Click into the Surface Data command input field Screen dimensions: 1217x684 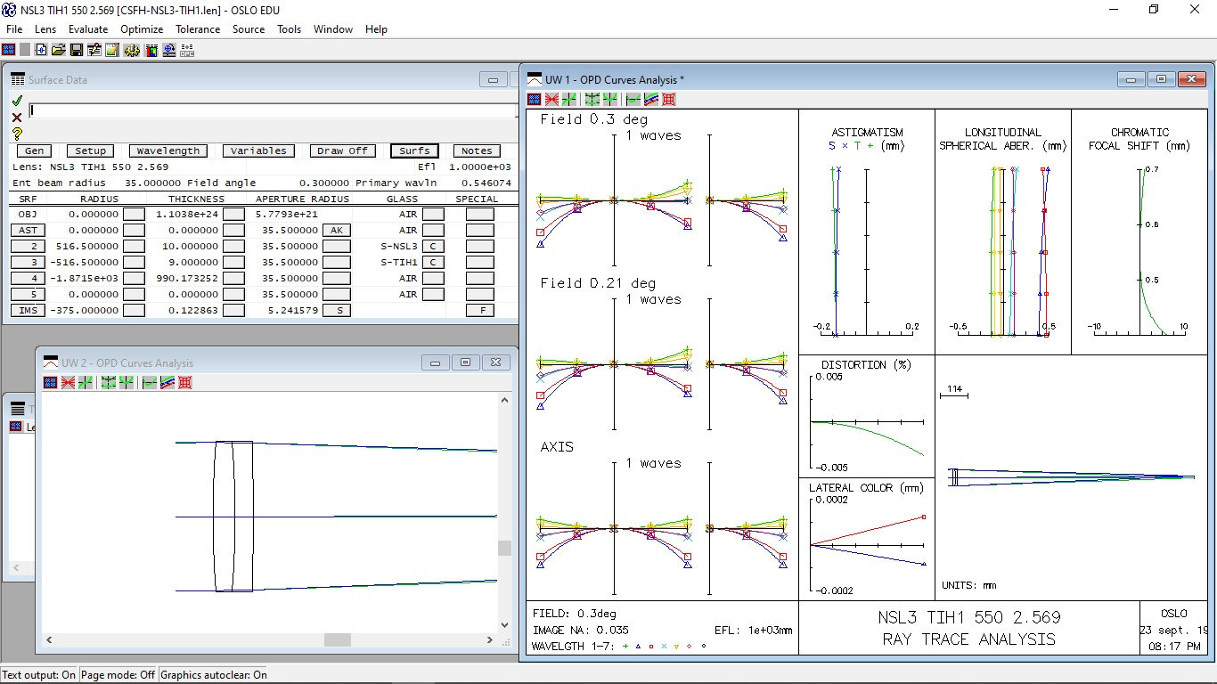(273, 110)
